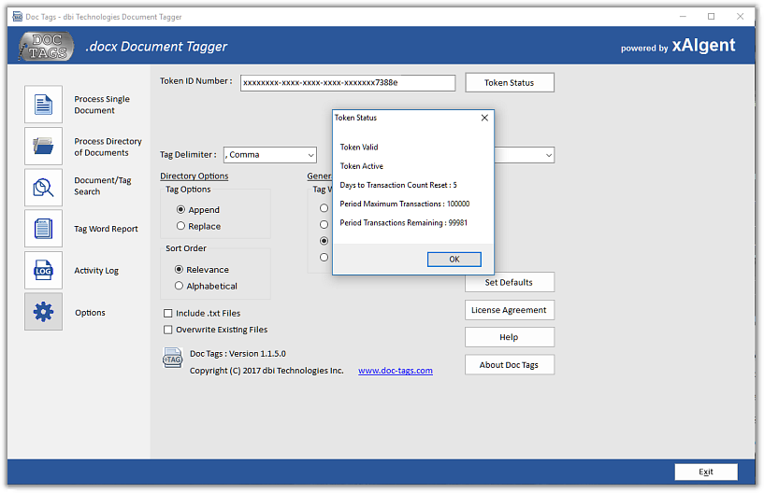Click the TAG icon beside version info
The width and height of the screenshot is (764, 493).
tap(172, 359)
